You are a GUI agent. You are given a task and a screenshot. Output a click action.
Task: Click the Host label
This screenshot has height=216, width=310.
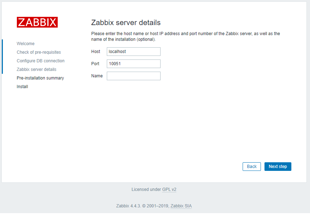[96, 52]
